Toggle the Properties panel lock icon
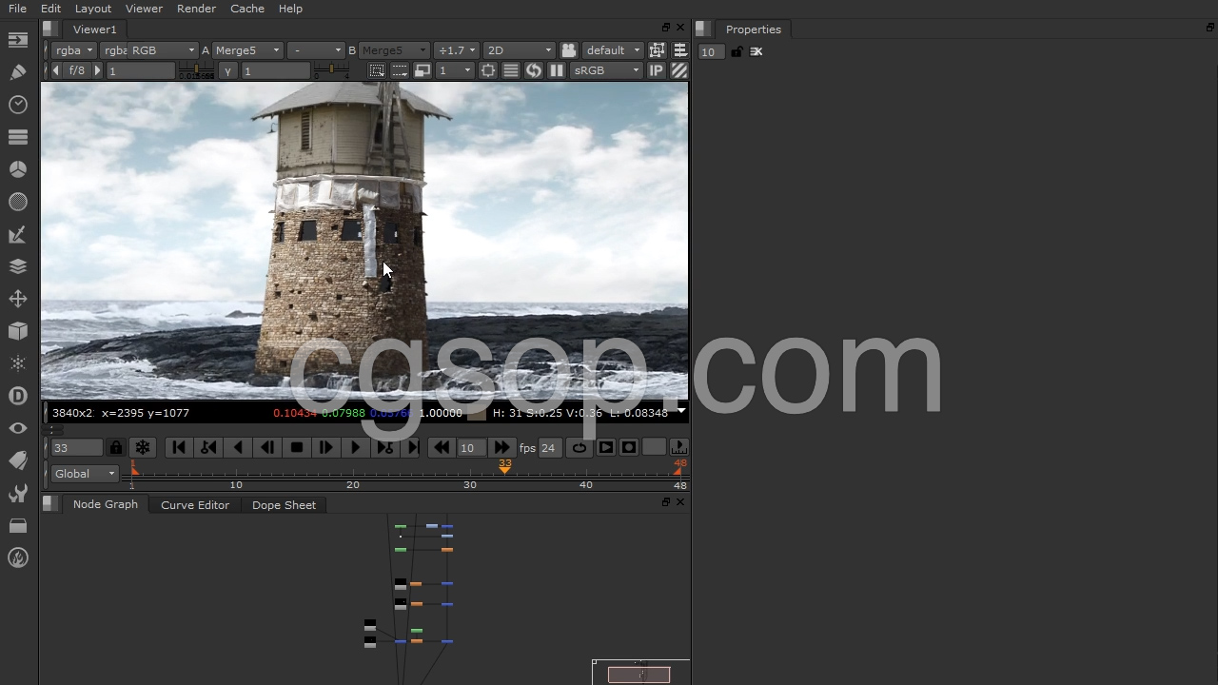 click(x=737, y=51)
